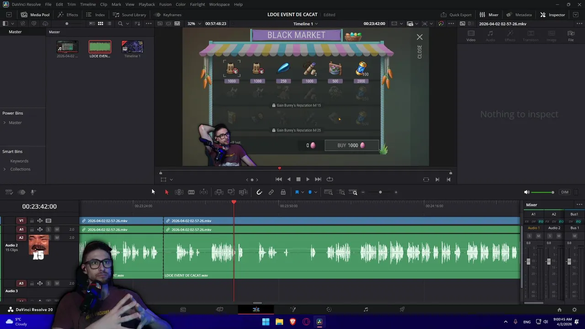Click the Replace Clip toolbar icon
The height and width of the screenshot is (329, 585).
point(244,192)
